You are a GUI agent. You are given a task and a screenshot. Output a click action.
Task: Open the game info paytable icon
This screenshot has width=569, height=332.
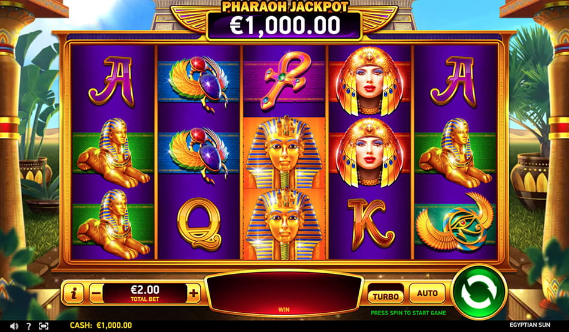[73, 293]
